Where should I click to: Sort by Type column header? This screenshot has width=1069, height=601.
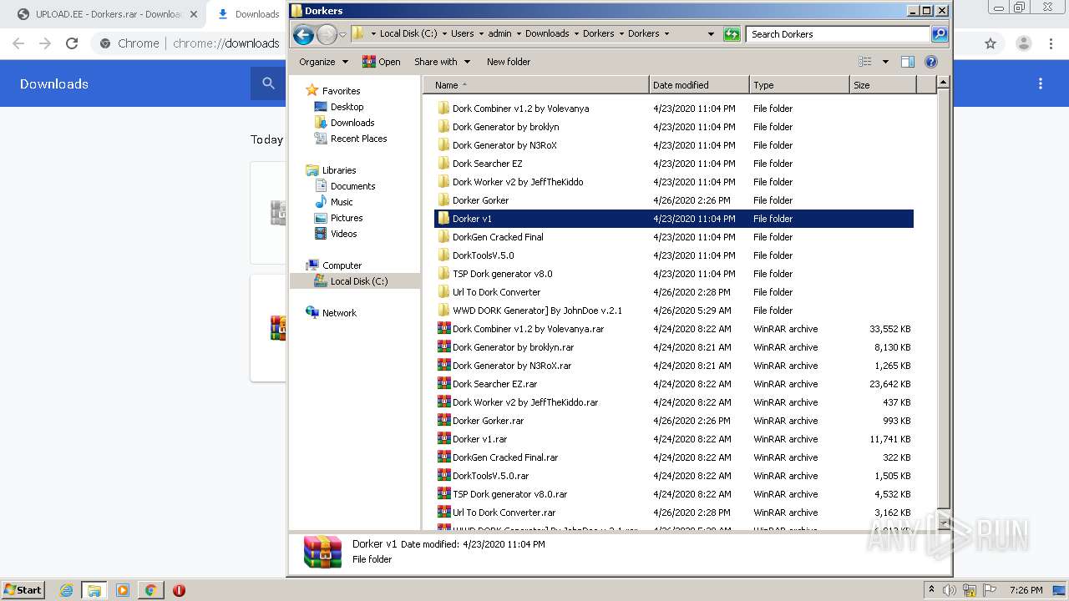pos(799,85)
